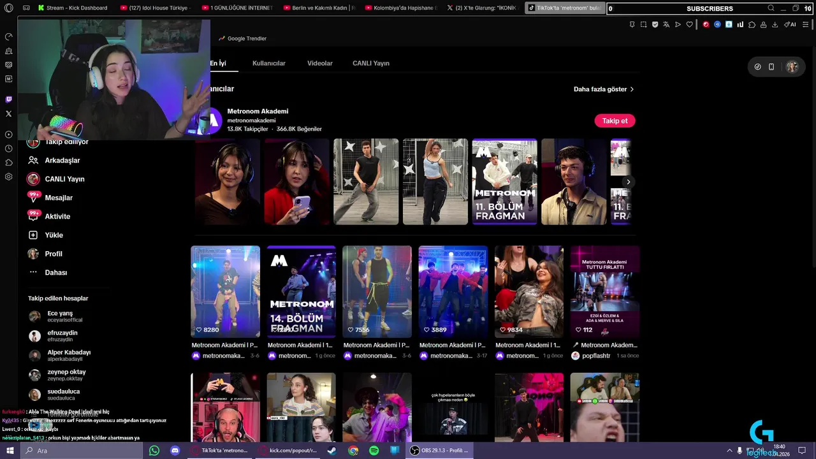Open the Extensions puzzle icon in toolbar
This screenshot has width=816, height=459.
tap(752, 24)
